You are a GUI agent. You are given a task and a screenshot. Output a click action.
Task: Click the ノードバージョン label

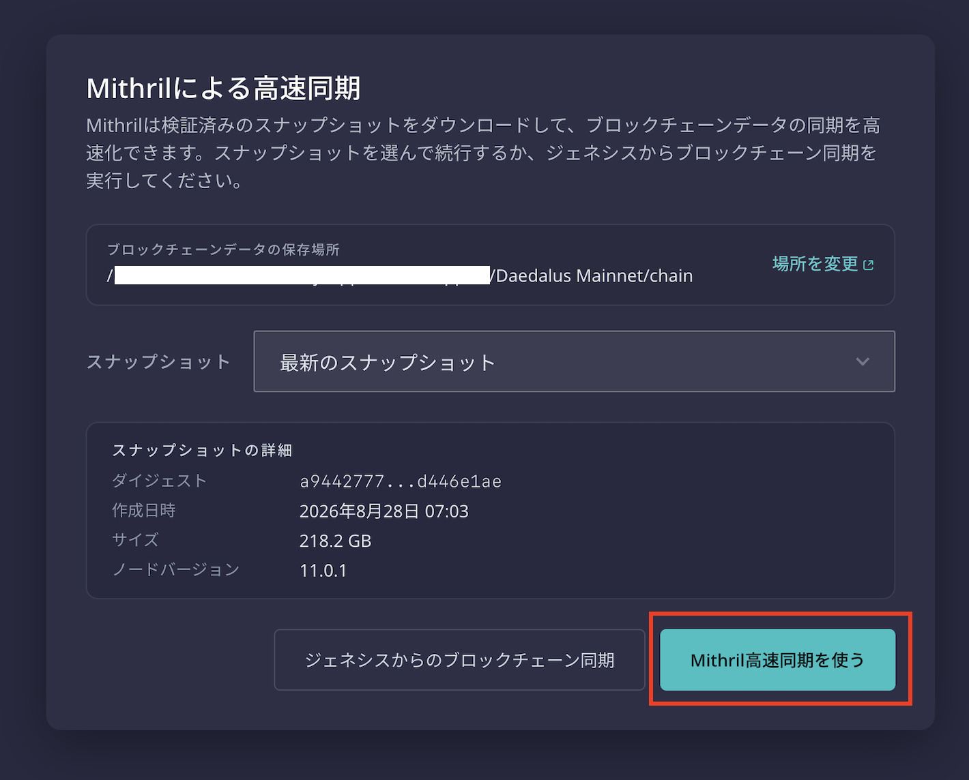[x=176, y=569]
